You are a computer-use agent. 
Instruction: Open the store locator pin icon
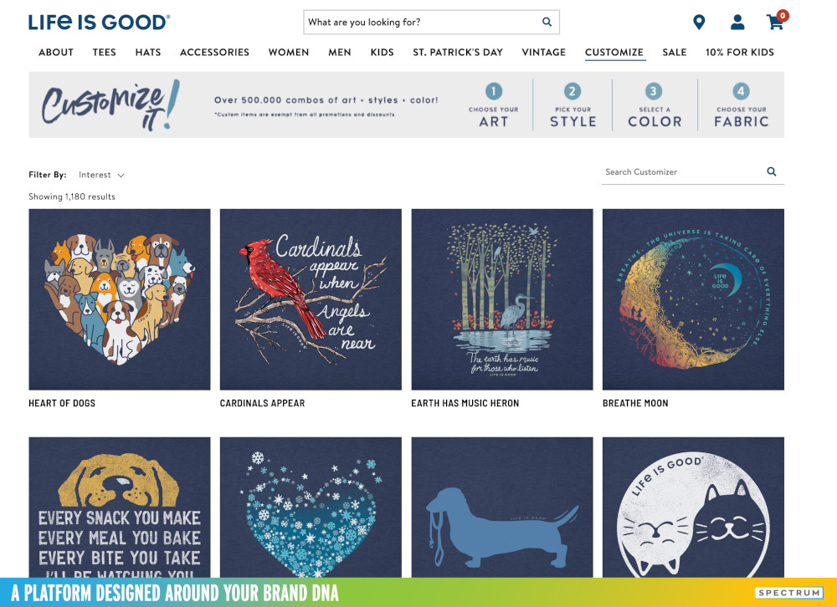699,23
